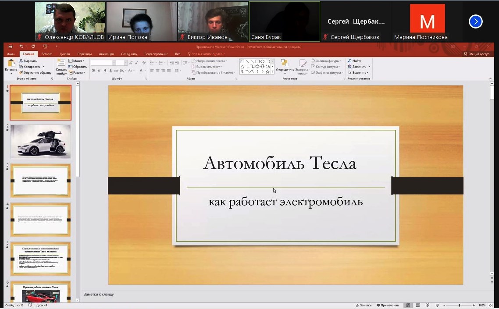
Task: Click the Undo arrow icon
Action: point(21,46)
